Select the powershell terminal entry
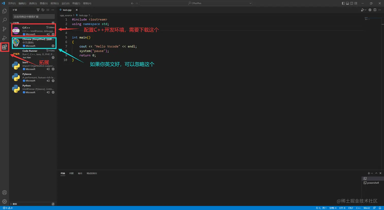The height and width of the screenshot is (210, 384). [x=373, y=183]
